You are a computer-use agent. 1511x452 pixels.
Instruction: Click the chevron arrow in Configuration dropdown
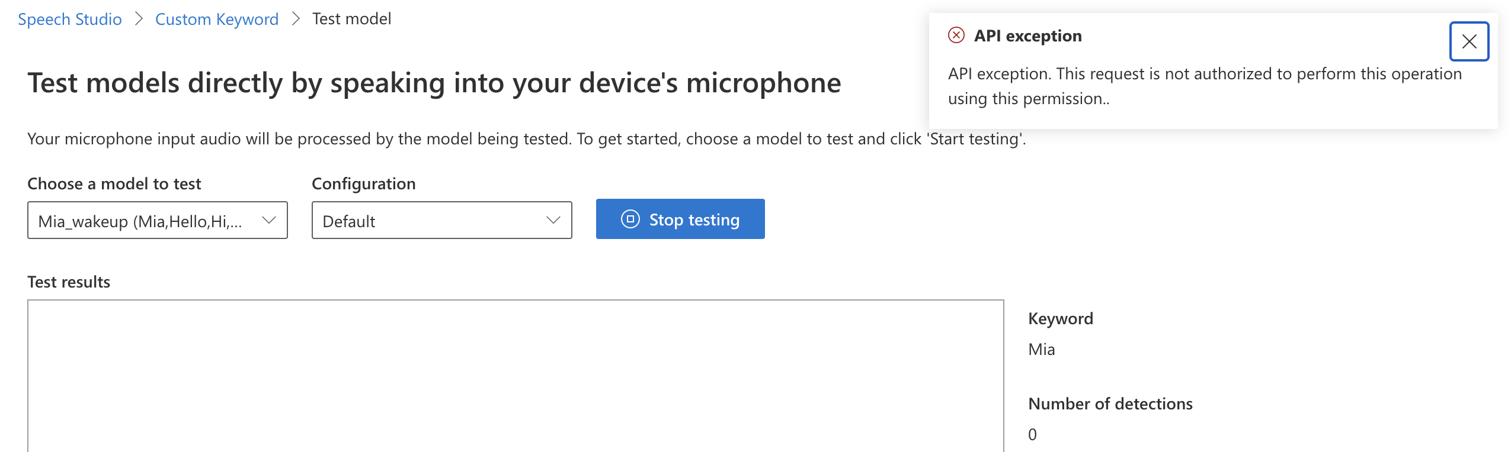pos(553,220)
